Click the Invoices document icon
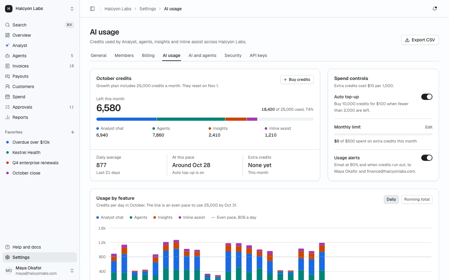This screenshot has height=280, width=449. pos(7,66)
